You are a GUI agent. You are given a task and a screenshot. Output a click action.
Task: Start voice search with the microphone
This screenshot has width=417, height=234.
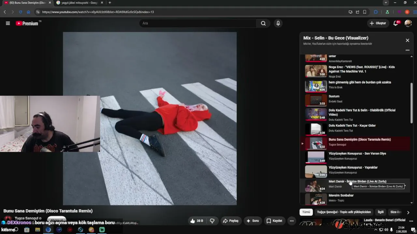pos(278,23)
